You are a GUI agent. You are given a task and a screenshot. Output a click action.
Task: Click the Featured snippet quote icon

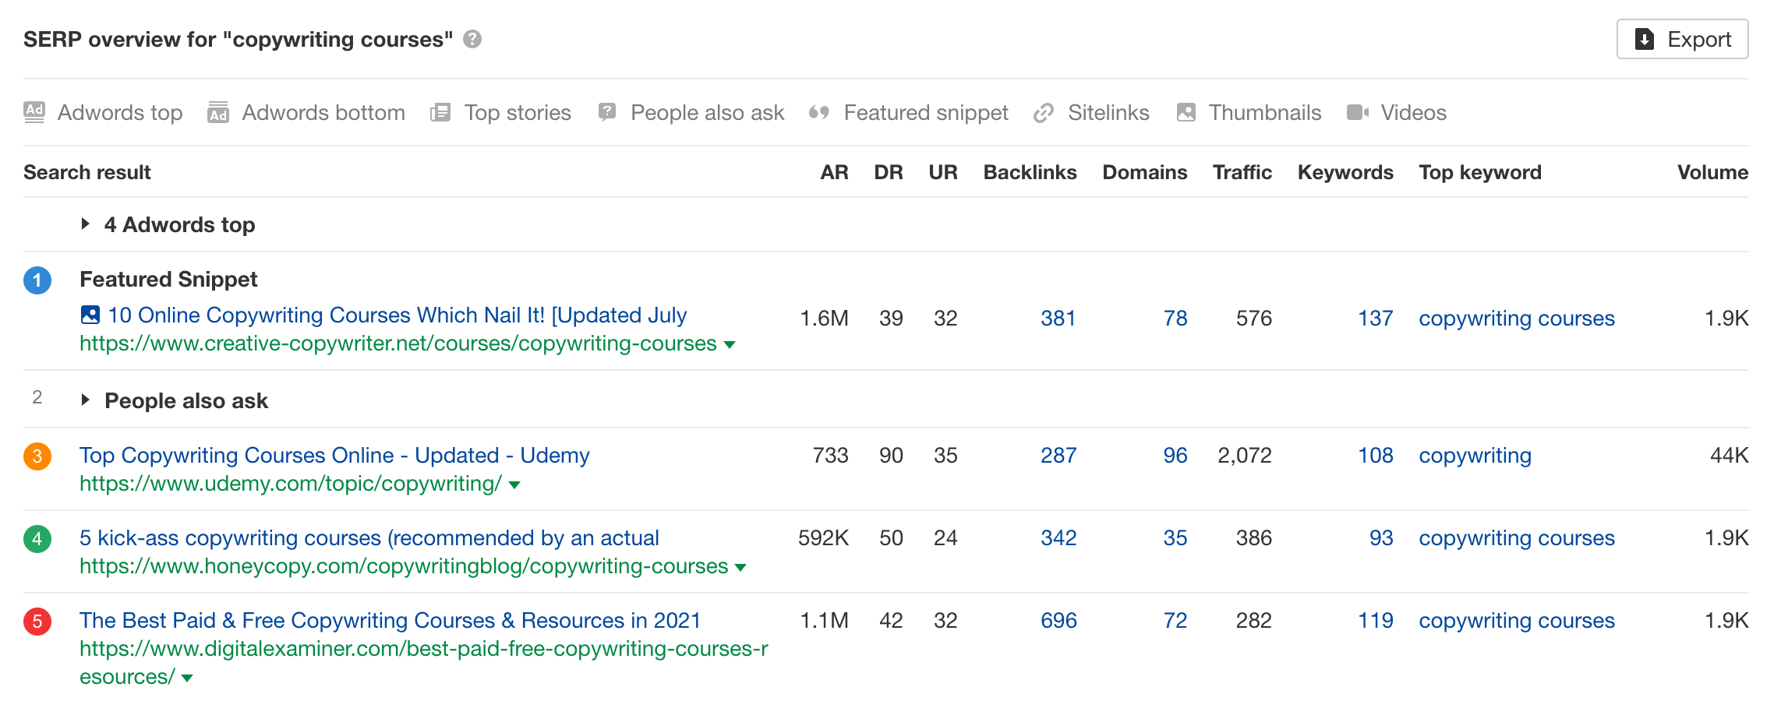(819, 112)
